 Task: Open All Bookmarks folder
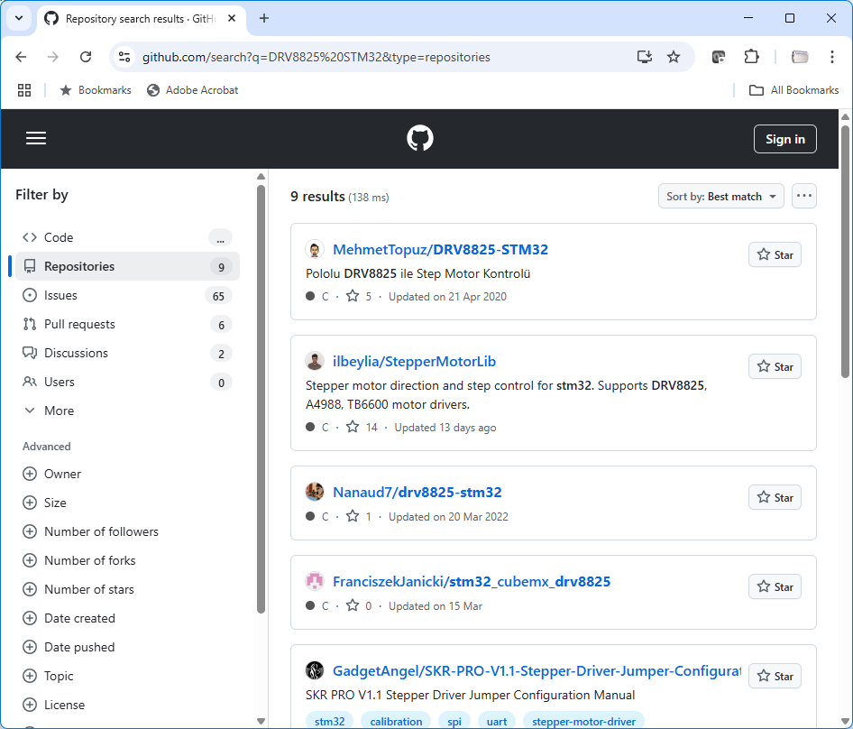click(x=793, y=90)
